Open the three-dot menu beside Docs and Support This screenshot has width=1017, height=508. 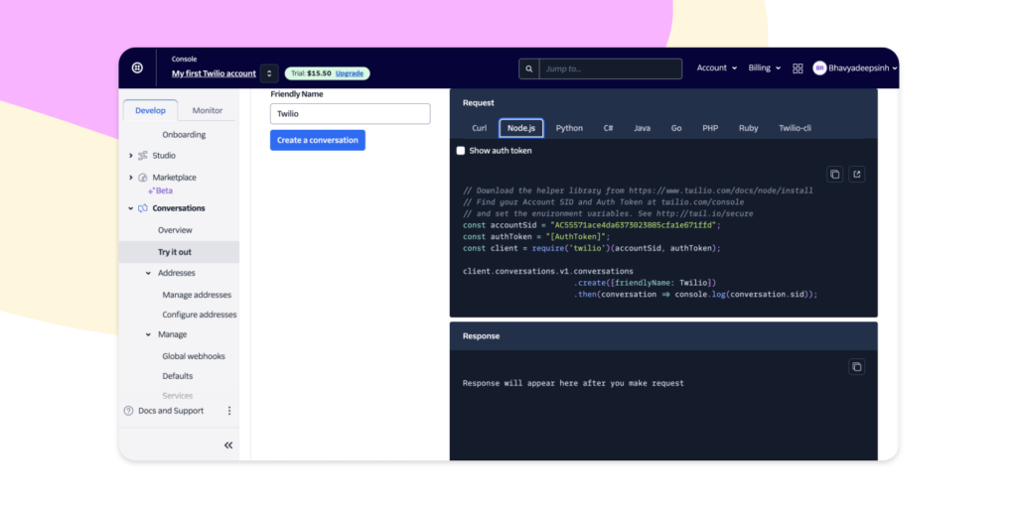point(229,411)
